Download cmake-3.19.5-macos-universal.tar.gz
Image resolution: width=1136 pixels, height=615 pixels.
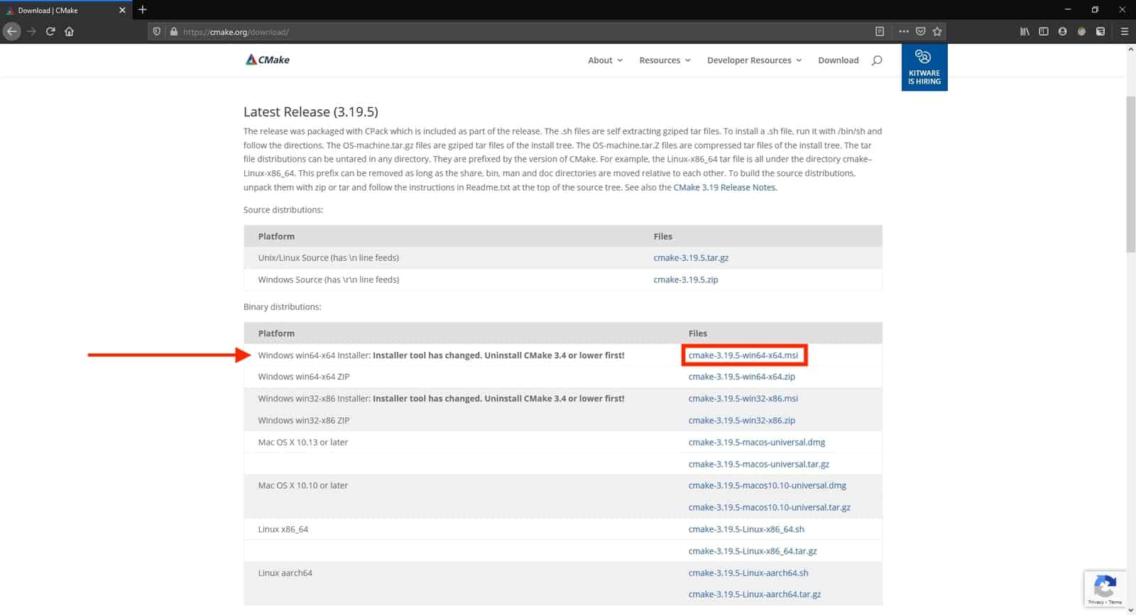(759, 464)
